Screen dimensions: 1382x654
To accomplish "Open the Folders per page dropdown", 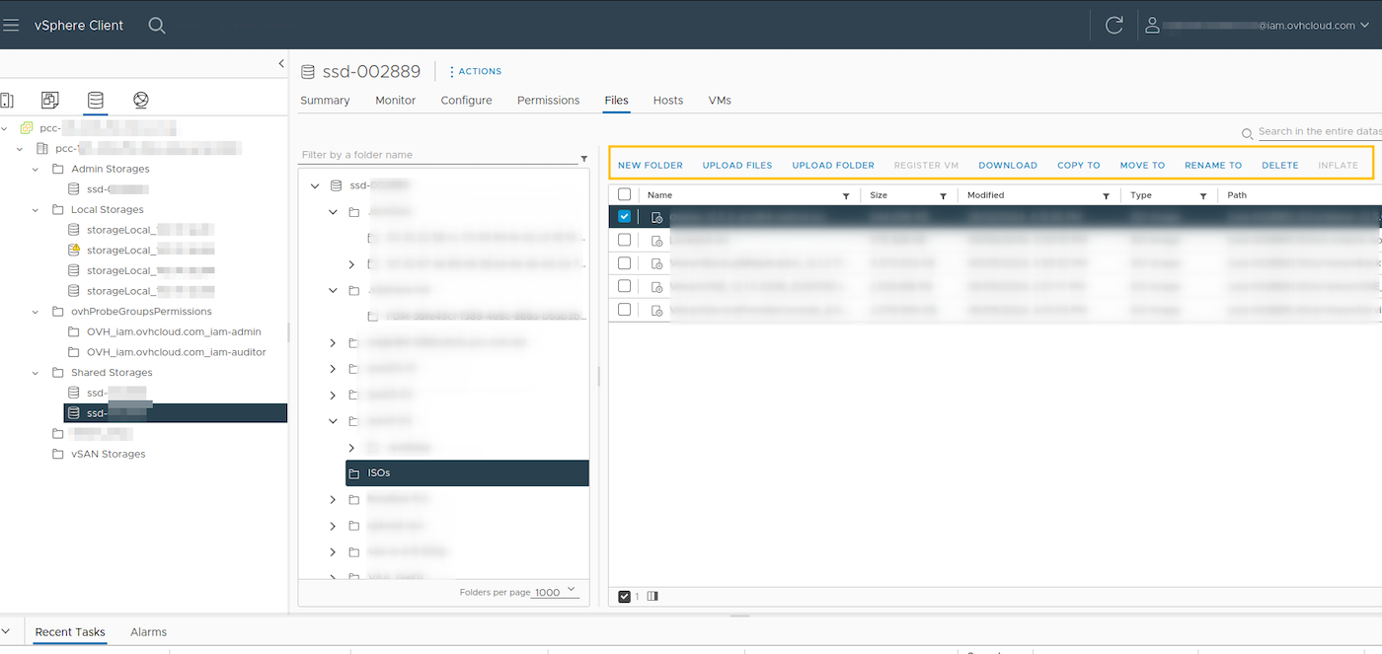I will click(x=553, y=590).
